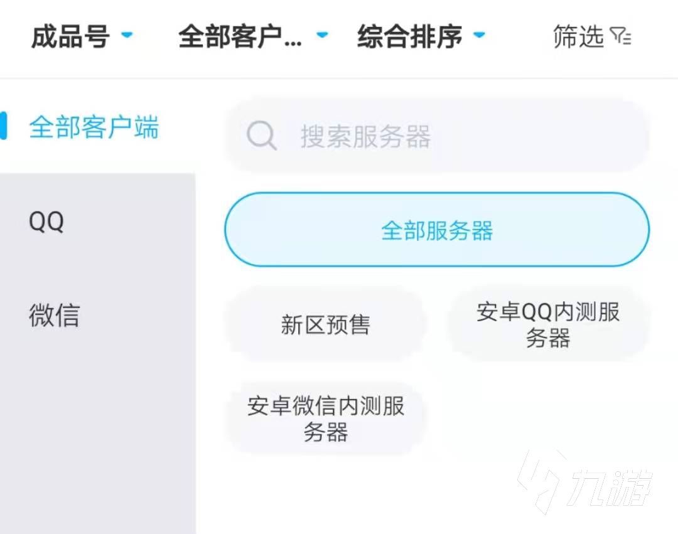
Task: Select the 成品号 filter label
Action: coord(70,37)
